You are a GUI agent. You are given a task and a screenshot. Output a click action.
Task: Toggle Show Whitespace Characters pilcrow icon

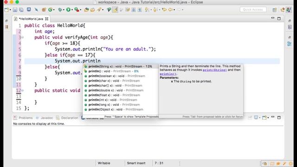(140, 10)
